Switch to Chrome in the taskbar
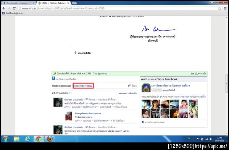 [x=39, y=139]
